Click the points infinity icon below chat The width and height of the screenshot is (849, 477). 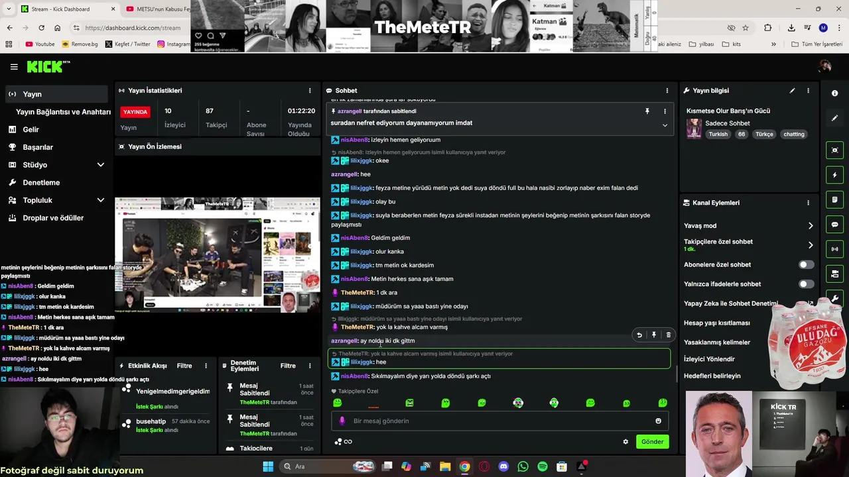click(x=344, y=442)
